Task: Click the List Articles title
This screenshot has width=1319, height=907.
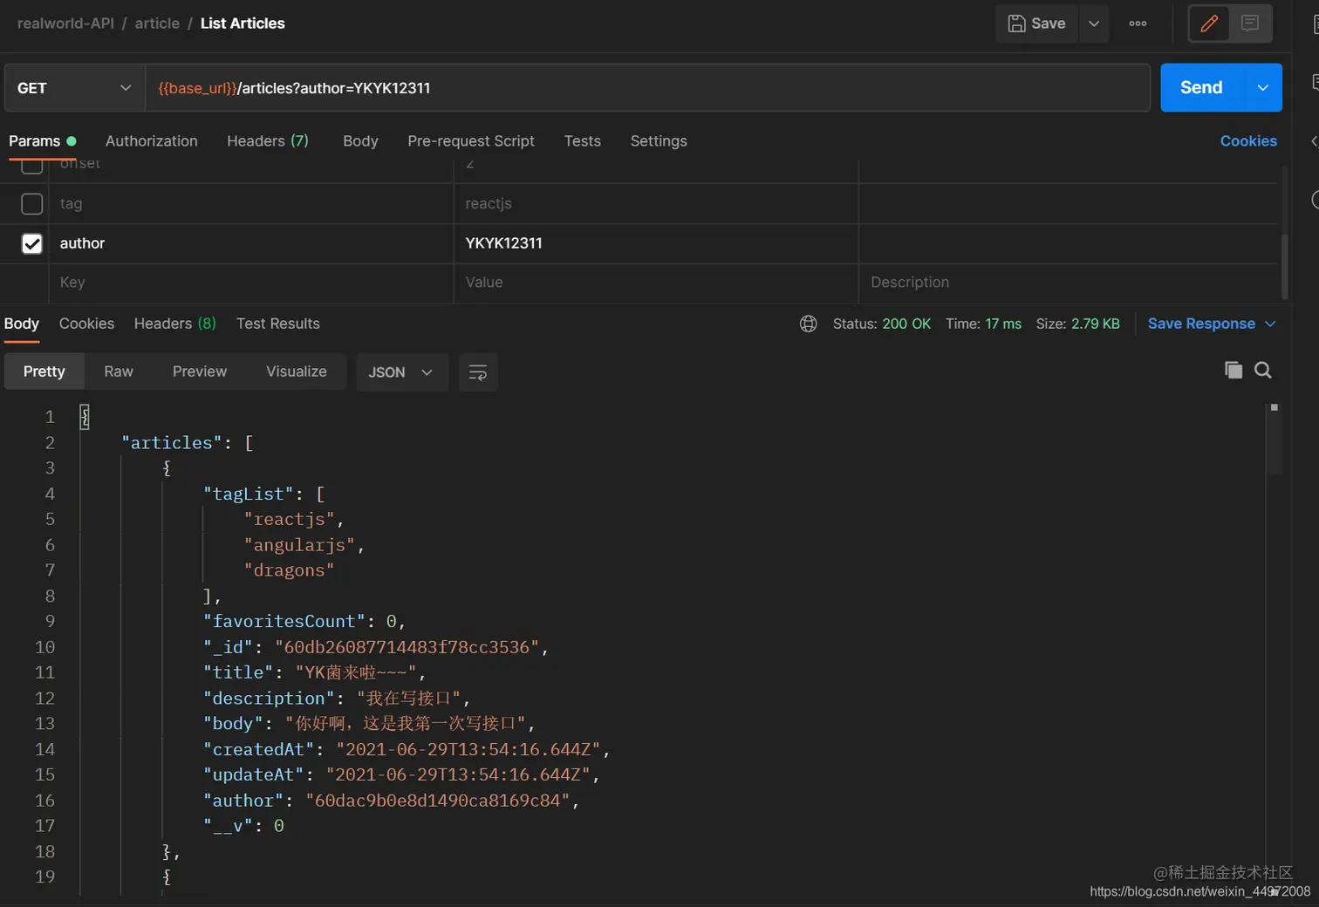Action: [x=243, y=24]
